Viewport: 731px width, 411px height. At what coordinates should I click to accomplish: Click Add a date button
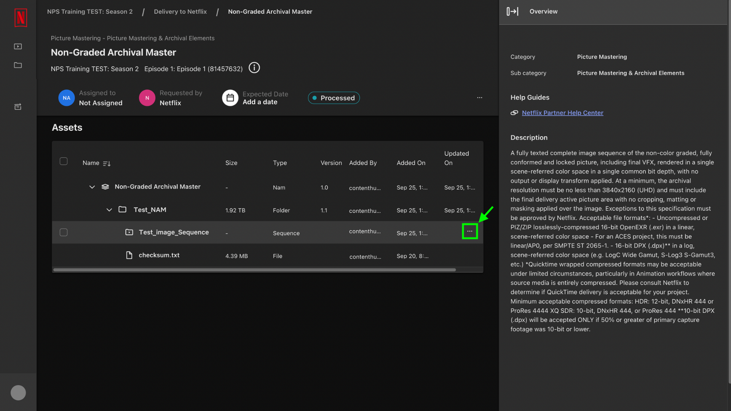(260, 102)
